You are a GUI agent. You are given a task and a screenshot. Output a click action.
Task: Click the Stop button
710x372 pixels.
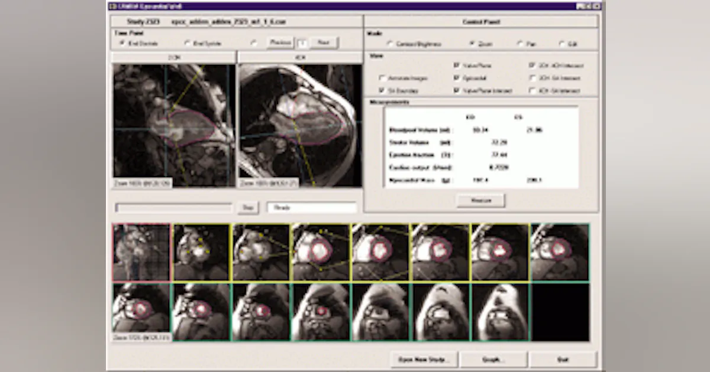tap(248, 208)
